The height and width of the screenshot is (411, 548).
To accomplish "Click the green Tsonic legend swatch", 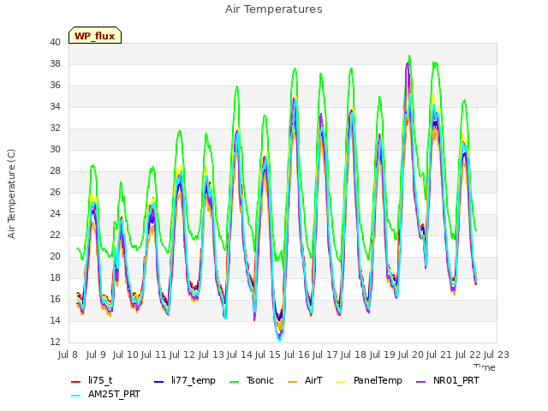I will [234, 382].
